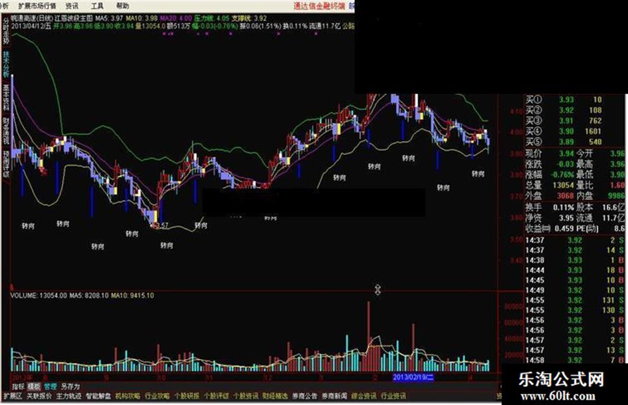This screenshot has width=628, height=405.
Task: Click the 净资 3.95 value
Action: point(566,217)
